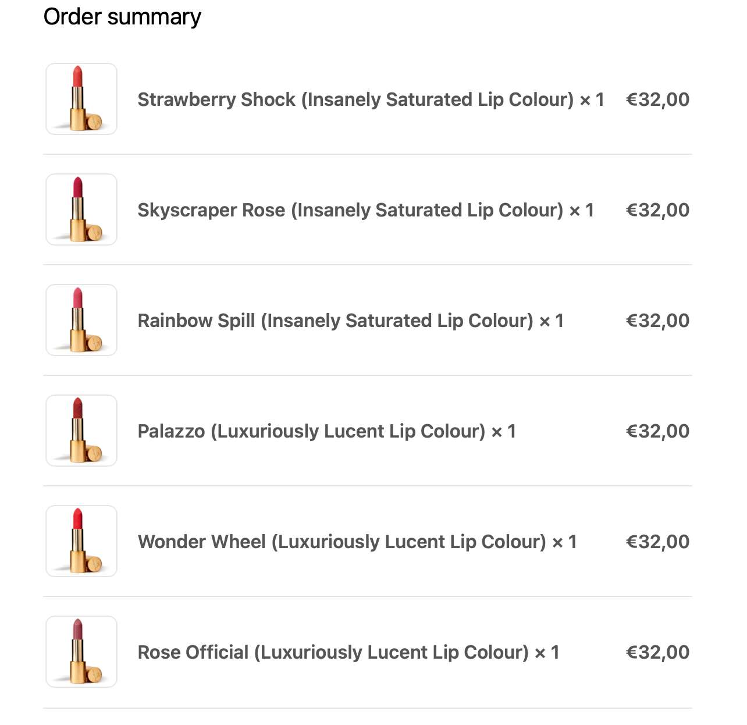
Task: Click the Wonder Wheel lipstick thumbnail
Action: (x=81, y=541)
